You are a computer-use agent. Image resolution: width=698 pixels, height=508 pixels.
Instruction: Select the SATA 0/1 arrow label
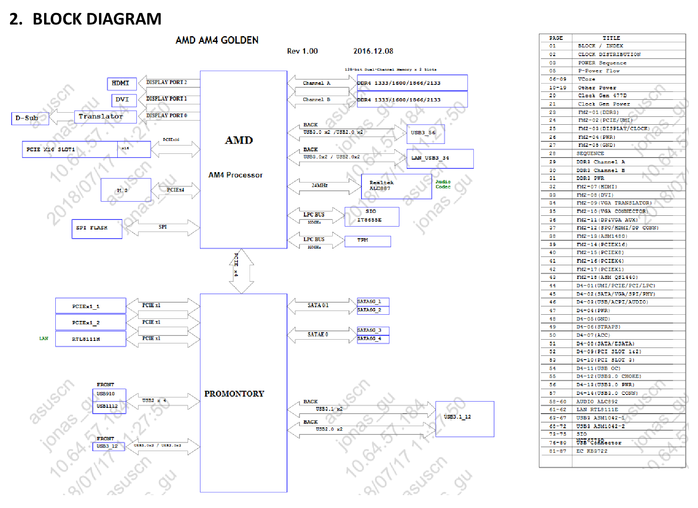(x=318, y=306)
